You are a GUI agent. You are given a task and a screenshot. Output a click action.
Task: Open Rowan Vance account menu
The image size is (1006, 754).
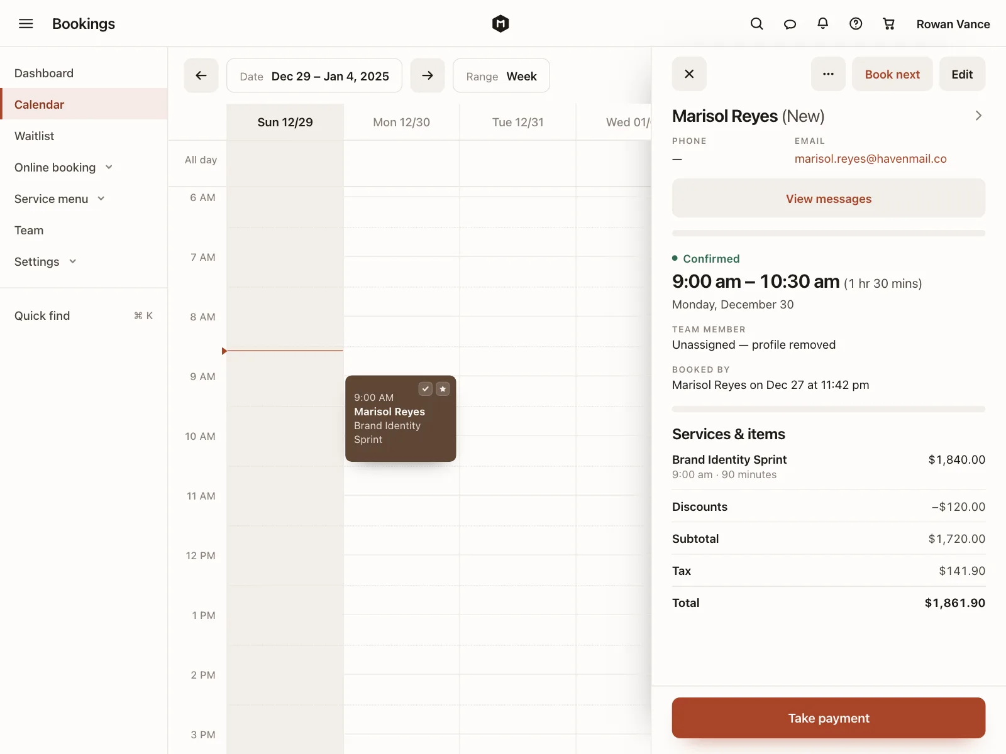pyautogui.click(x=953, y=24)
